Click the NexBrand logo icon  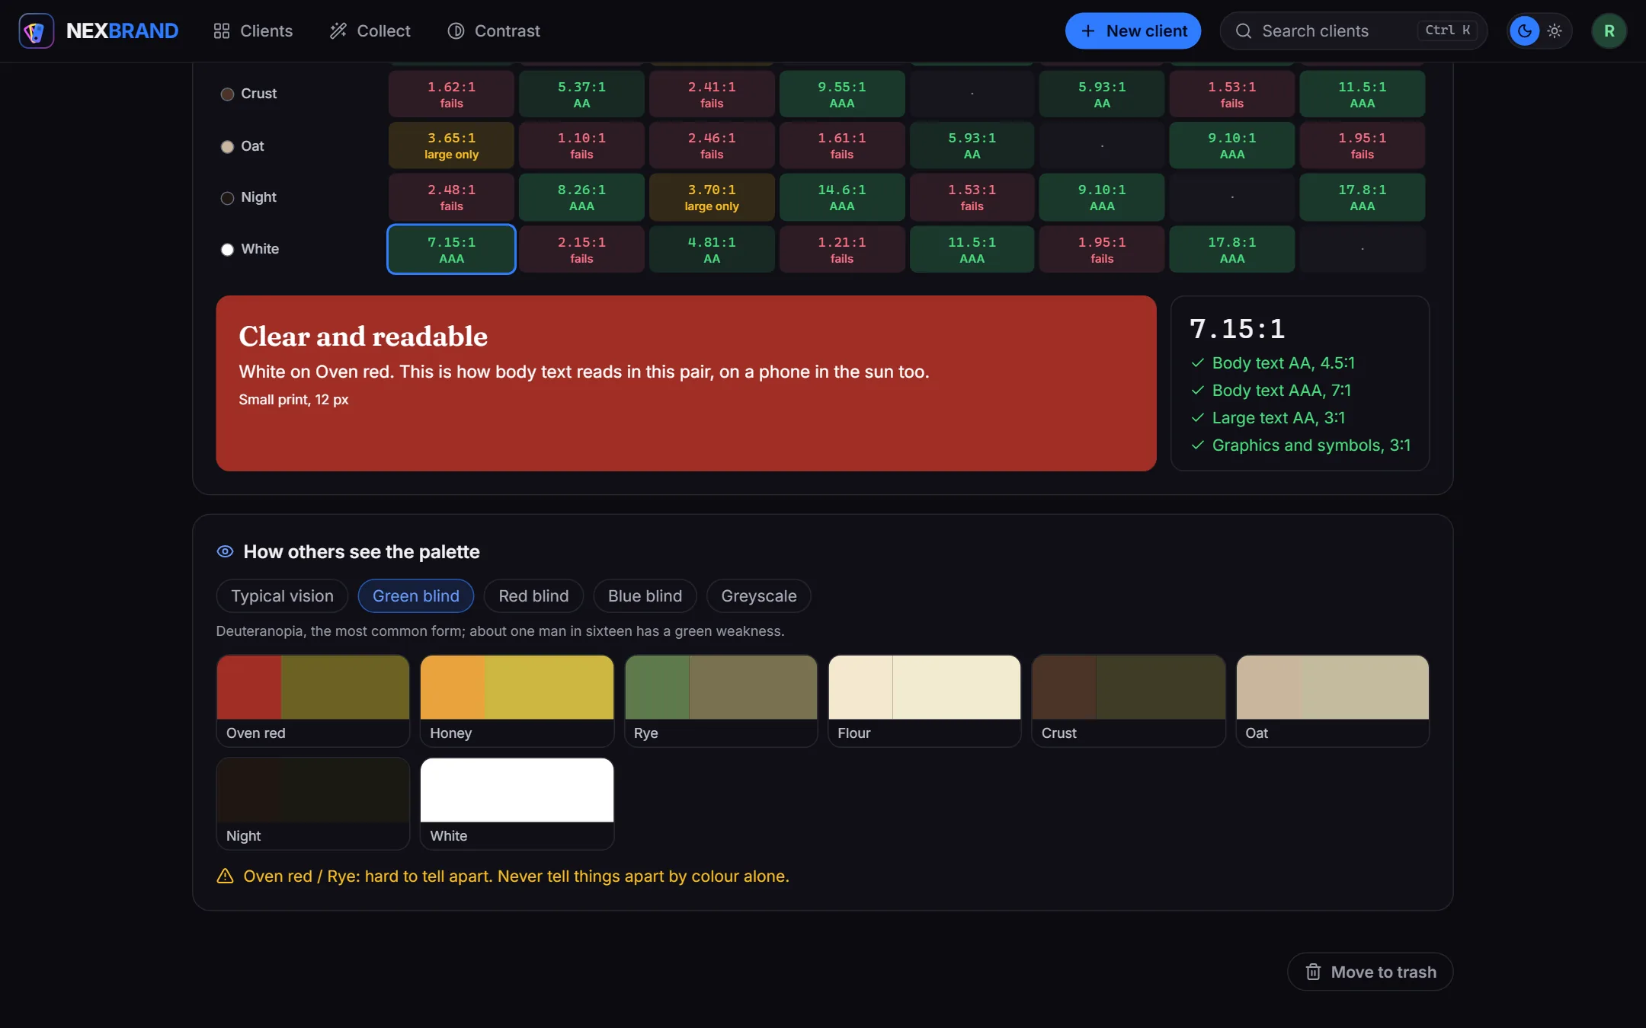pyautogui.click(x=36, y=31)
